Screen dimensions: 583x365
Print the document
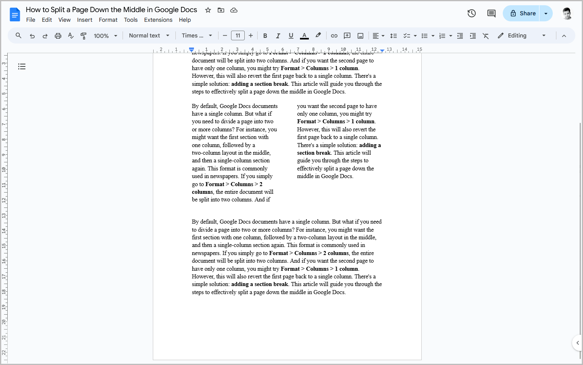58,36
